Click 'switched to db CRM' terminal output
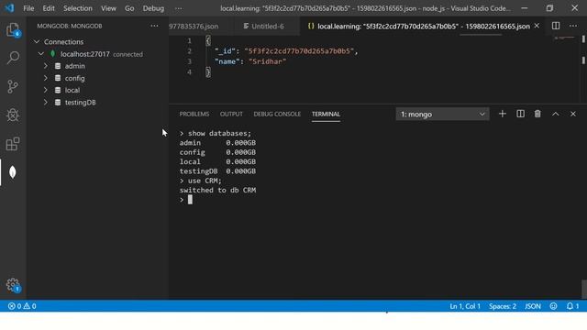587x330 pixels. tap(217, 190)
